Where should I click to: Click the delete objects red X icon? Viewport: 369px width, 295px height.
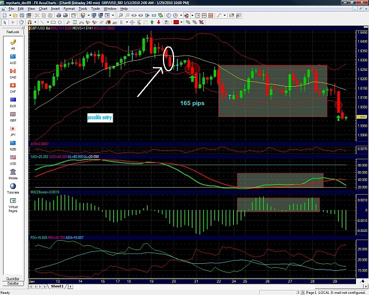click(x=201, y=22)
